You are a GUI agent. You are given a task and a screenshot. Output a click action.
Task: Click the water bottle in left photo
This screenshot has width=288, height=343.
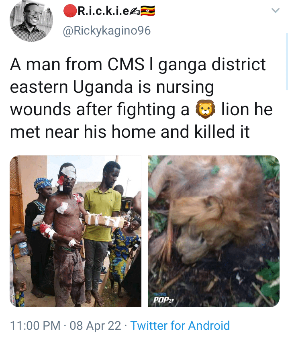23,245
